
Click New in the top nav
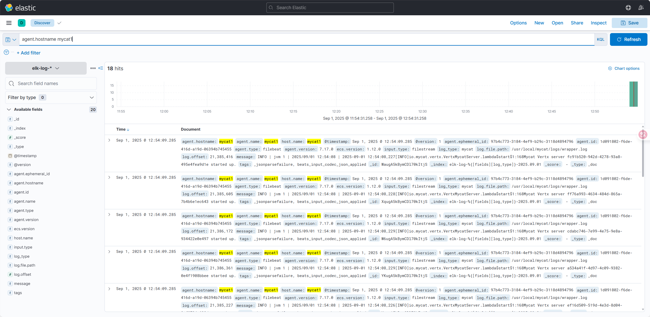[539, 23]
